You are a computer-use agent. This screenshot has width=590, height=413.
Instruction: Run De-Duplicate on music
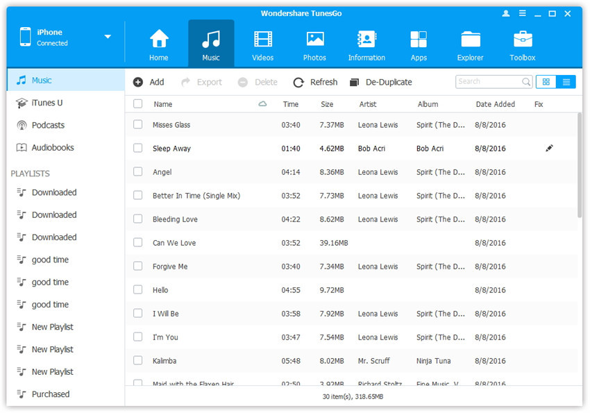point(381,82)
